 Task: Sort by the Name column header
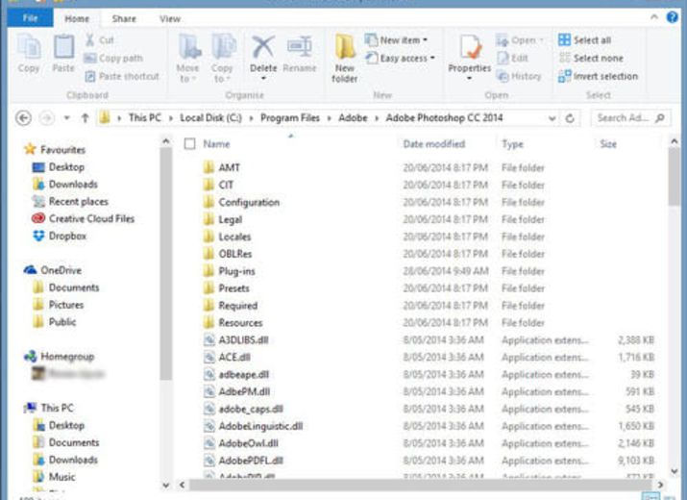[x=216, y=144]
